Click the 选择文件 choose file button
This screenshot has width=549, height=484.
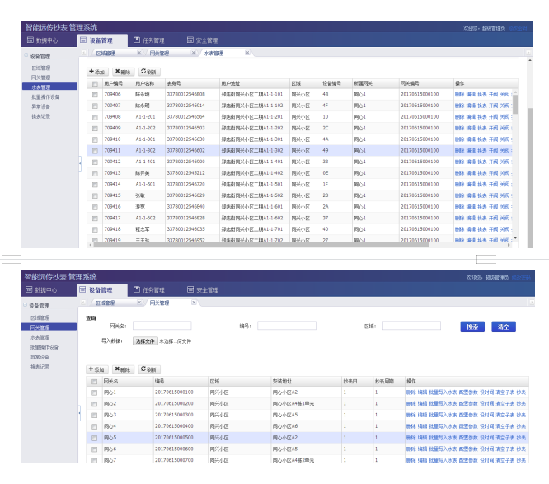pos(145,341)
